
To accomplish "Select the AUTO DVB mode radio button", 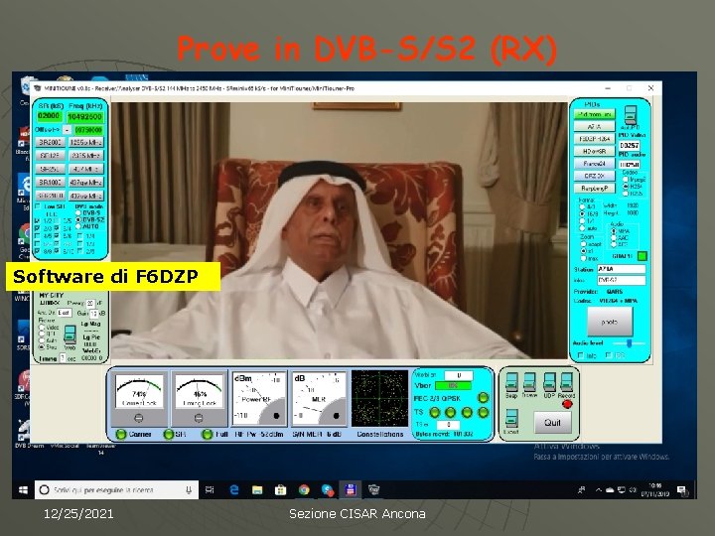I will (x=78, y=226).
